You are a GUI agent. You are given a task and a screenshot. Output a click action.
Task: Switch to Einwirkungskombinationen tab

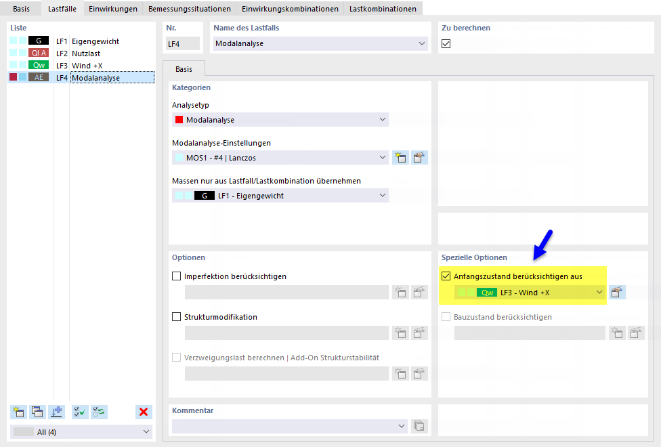(x=290, y=8)
